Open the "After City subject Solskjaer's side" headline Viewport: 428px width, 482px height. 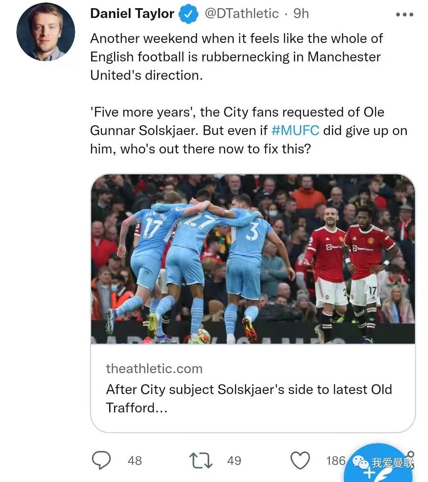pos(249,398)
